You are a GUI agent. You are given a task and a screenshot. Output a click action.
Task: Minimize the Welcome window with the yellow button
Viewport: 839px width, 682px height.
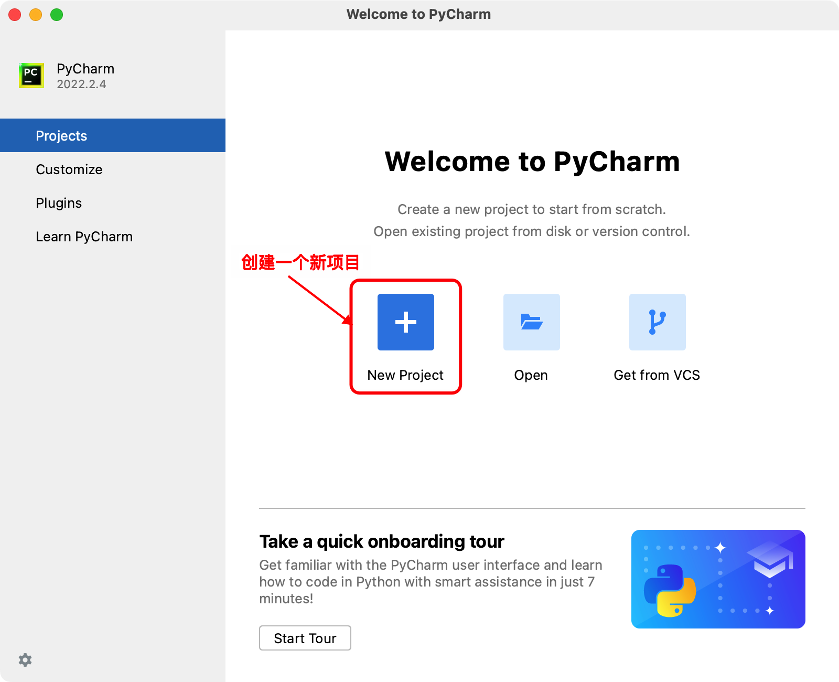click(x=36, y=15)
